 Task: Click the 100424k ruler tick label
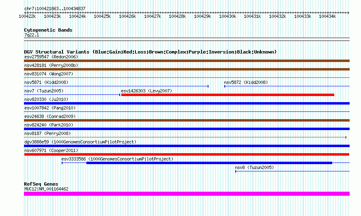[77, 16]
